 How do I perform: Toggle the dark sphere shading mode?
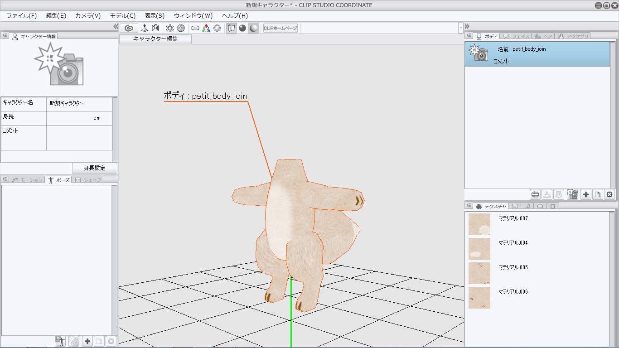[242, 28]
